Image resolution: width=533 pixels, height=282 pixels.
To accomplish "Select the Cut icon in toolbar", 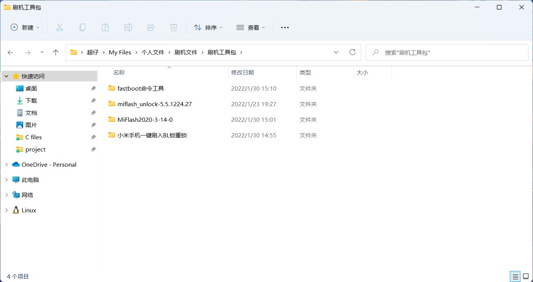I will click(x=59, y=27).
